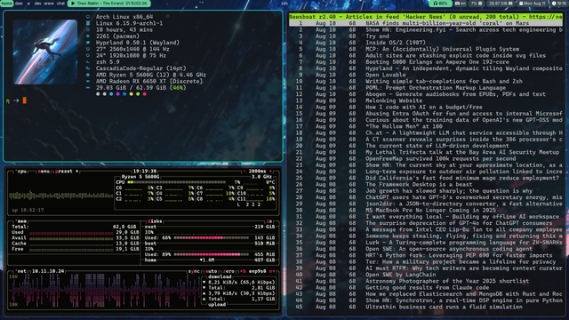The image size is (569, 320).
Task: Click the headphones volume 60% indicator
Action: tap(440, 4)
